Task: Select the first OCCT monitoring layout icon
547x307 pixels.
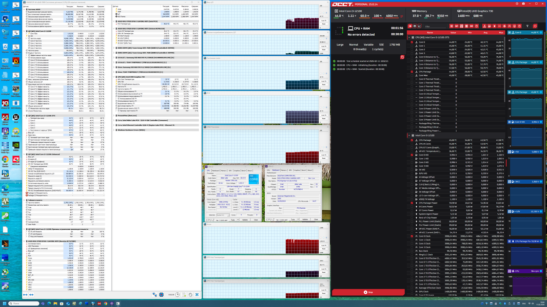Action: [x=410, y=26]
